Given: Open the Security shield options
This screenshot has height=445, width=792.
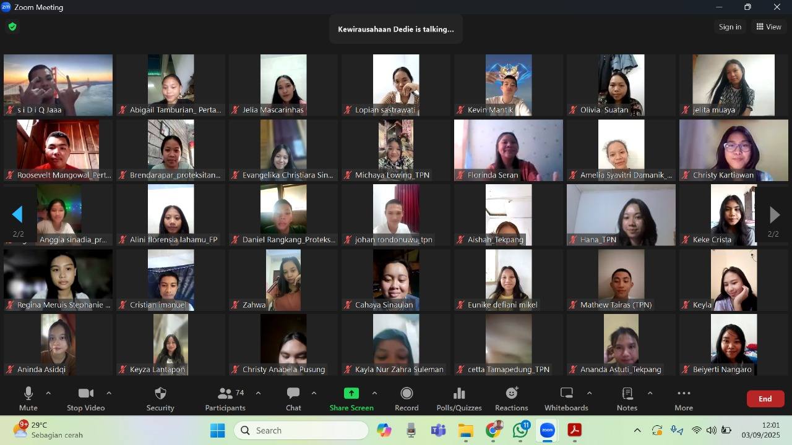Looking at the screenshot, I should tap(160, 399).
